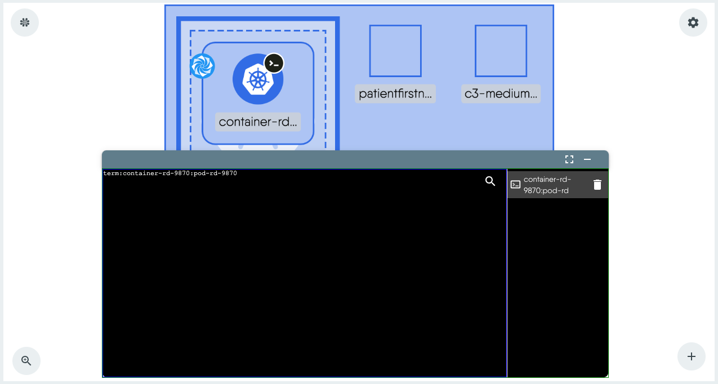Click the c3-medium... label
The width and height of the screenshot is (718, 384).
pos(501,93)
